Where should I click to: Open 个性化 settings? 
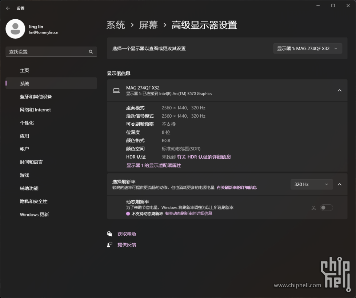click(51, 123)
